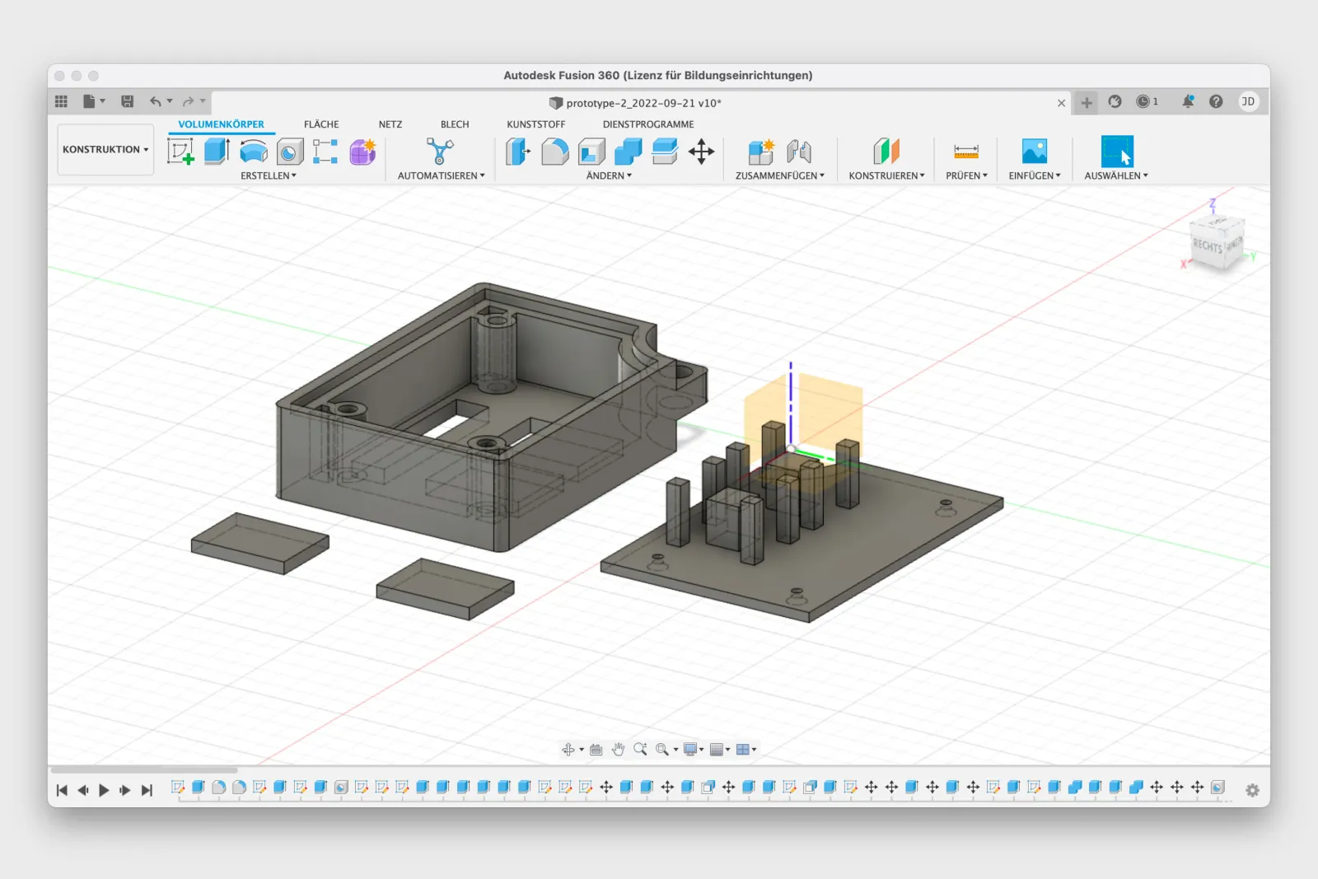Screen dimensions: 1318x879
Task: Switch to the Fläche tab
Action: 321,124
